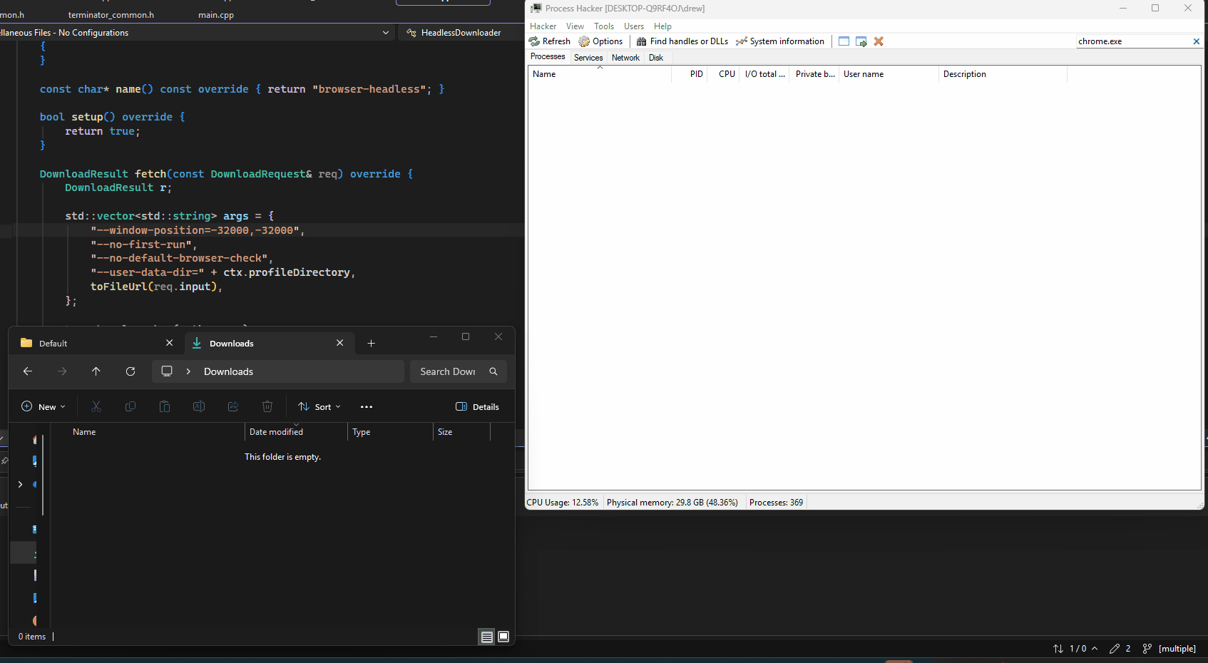Click the Refresh icon in Process Hacker
Image resolution: width=1208 pixels, height=663 pixels.
(534, 41)
